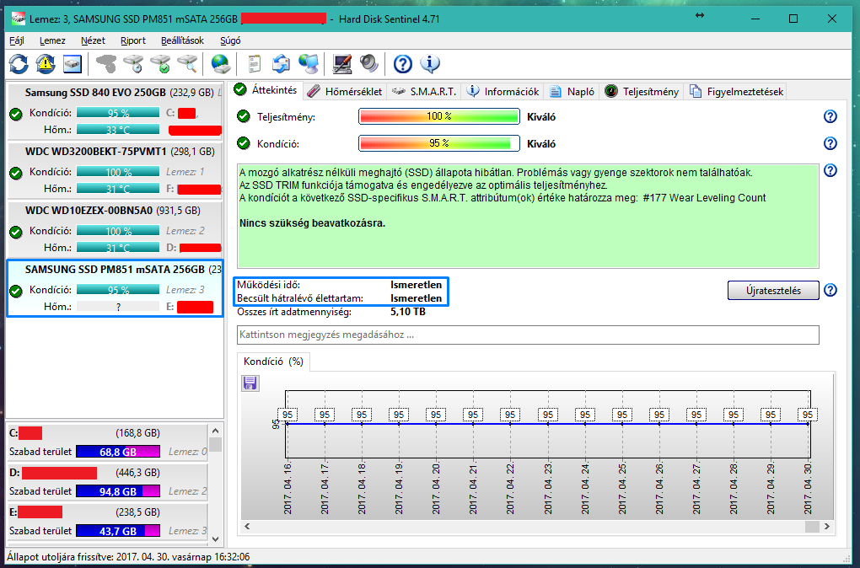Click the status bar last-refresh text
The width and height of the screenshot is (860, 568).
coord(128,557)
